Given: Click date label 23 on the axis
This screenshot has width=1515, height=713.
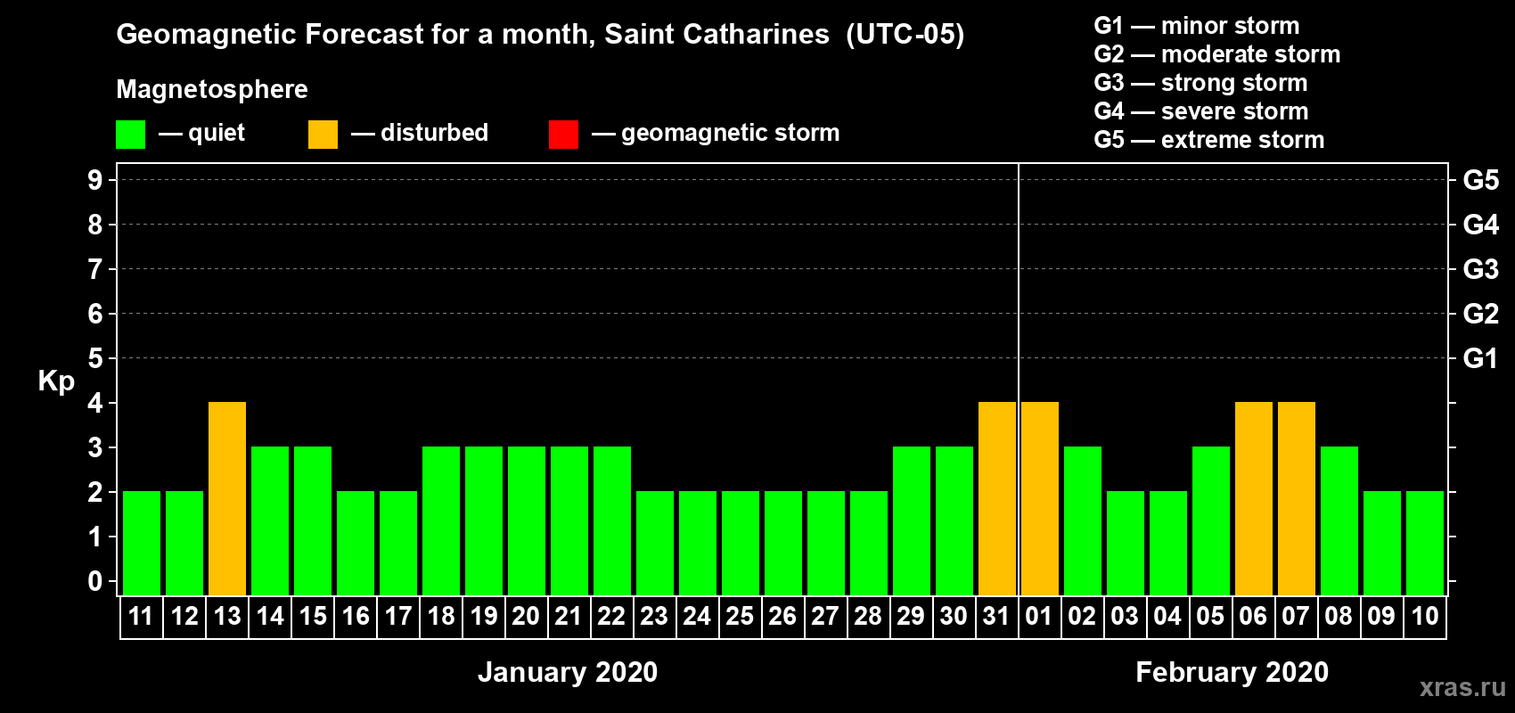Looking at the screenshot, I should tap(654, 617).
